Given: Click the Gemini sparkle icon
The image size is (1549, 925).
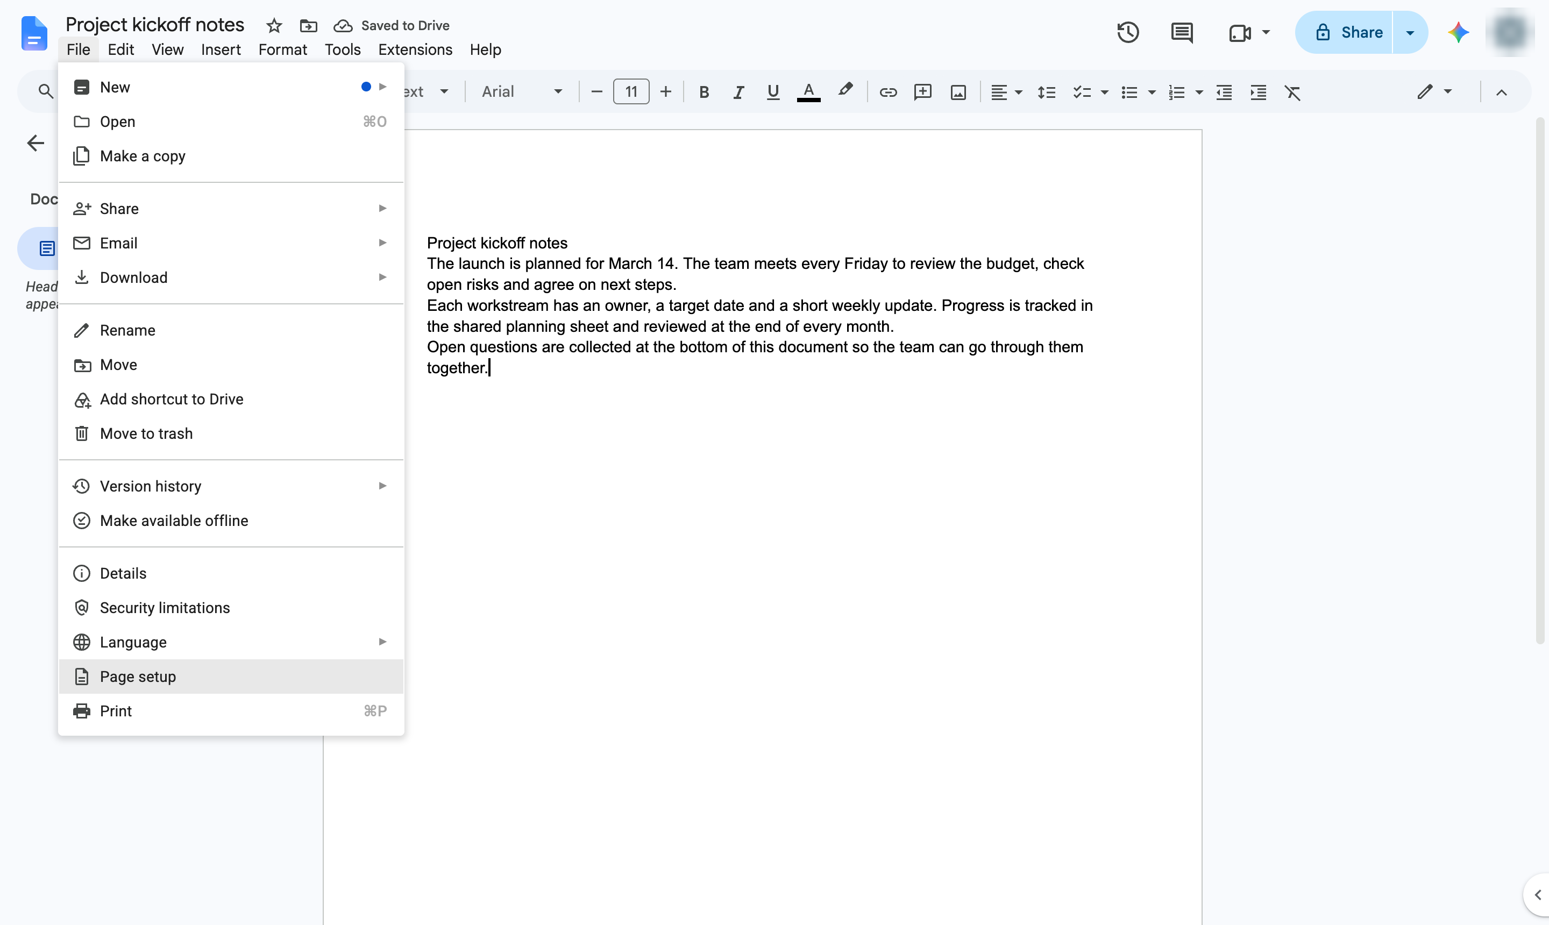Looking at the screenshot, I should click(1458, 32).
